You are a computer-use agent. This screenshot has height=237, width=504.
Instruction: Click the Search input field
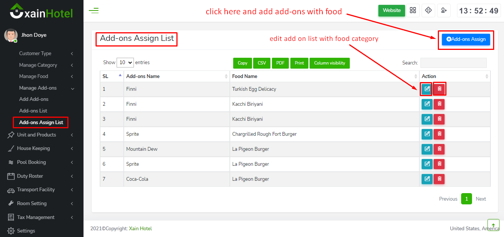(453, 63)
